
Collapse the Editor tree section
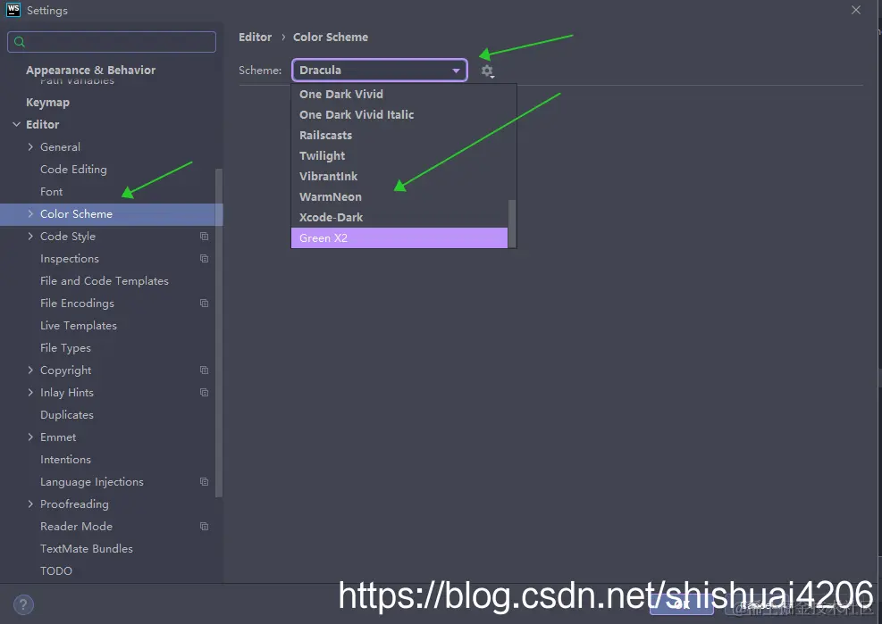(x=16, y=124)
